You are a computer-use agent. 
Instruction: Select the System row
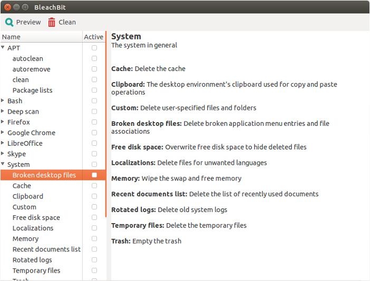tap(53, 164)
